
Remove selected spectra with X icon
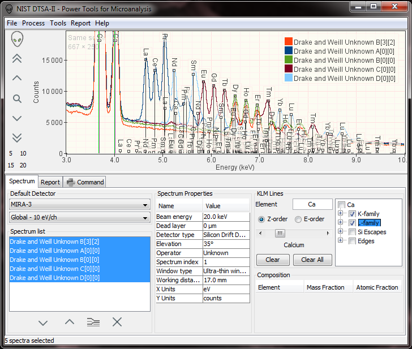117,322
